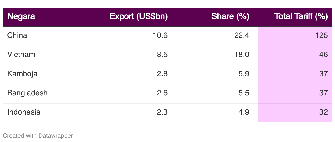Click the Share (%) column header

[x=230, y=17]
